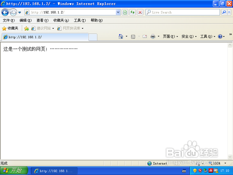Image resolution: width=233 pixels, height=175 pixels.
Task: Click the 网页快讯库 favorites link
Action: [70, 28]
